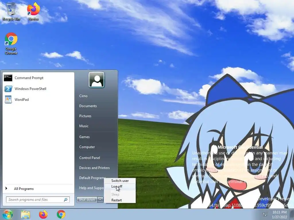Screen dimensions: 294x220
Task: Open the Recycle Bin desktop icon
Action: tap(11, 11)
